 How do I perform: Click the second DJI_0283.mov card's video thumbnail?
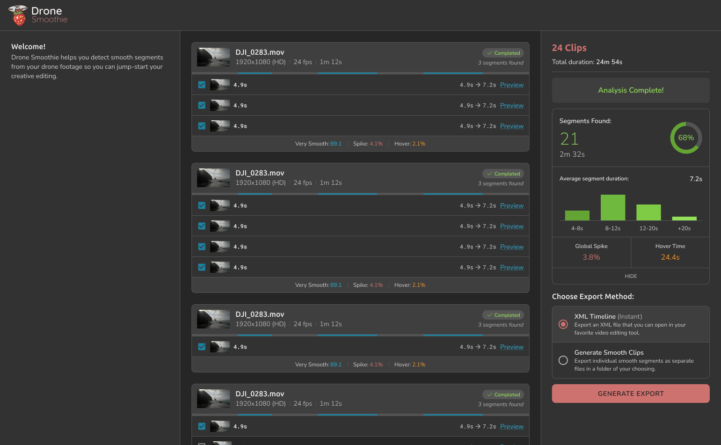pos(213,178)
